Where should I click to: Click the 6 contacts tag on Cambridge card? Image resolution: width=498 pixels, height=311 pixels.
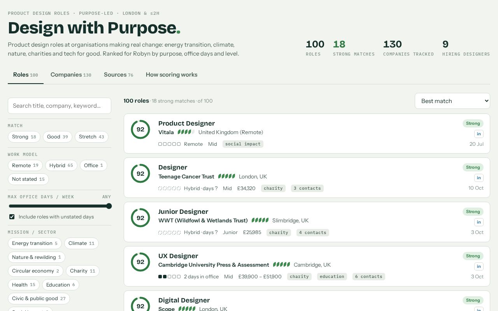click(369, 277)
